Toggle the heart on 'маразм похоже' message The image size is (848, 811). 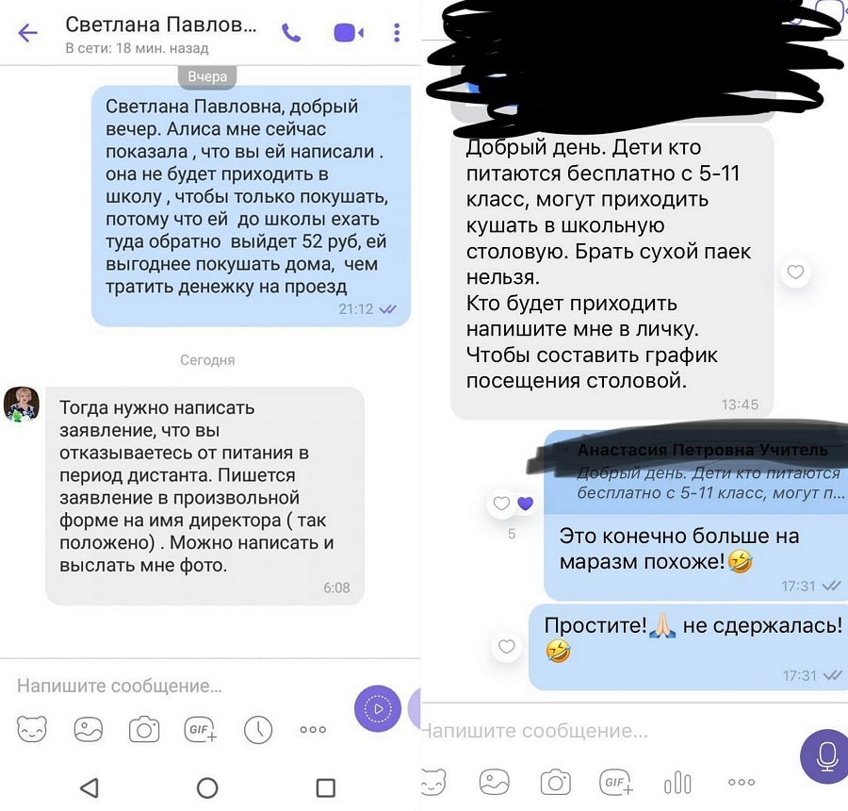click(501, 504)
